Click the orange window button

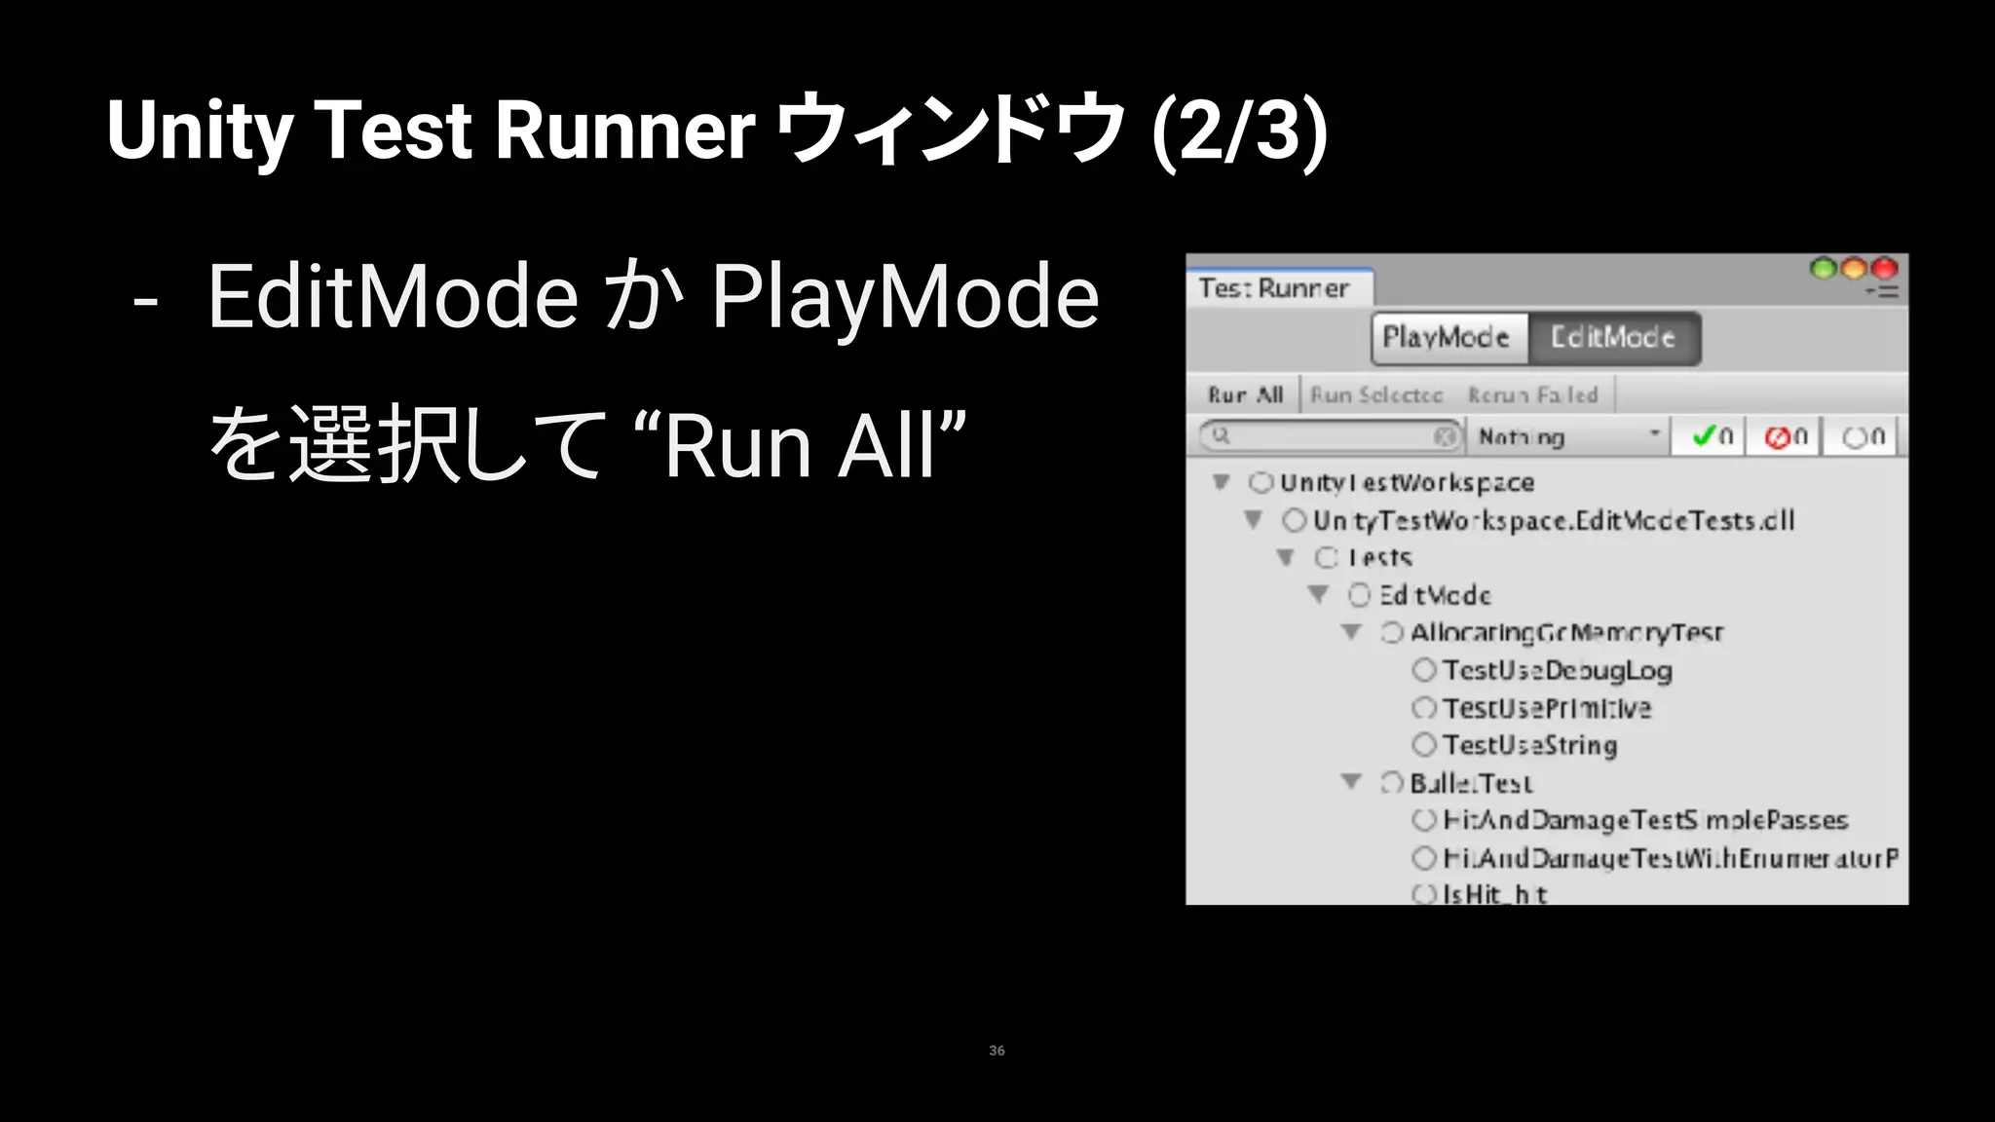(1854, 268)
